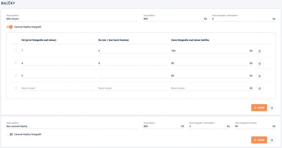
Task: Edit the Bez cenové hladiny name field
Action: 72,126
